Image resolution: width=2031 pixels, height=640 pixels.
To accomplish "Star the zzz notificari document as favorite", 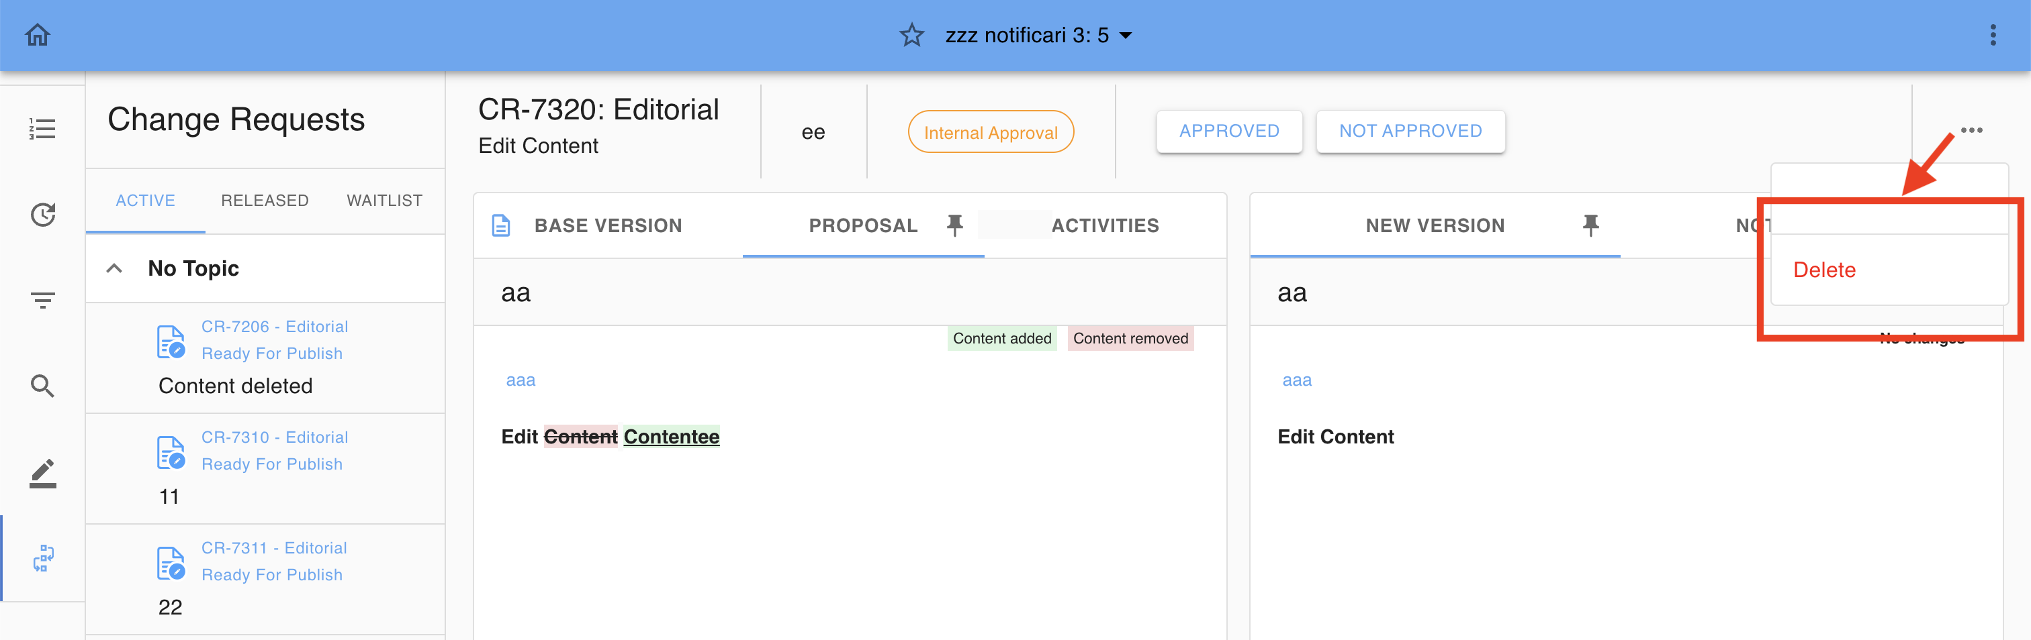I will click(x=911, y=35).
